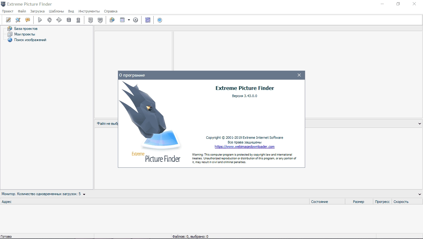The width and height of the screenshot is (423, 239).
Task: Click the Прогресс column header
Action: click(382, 202)
